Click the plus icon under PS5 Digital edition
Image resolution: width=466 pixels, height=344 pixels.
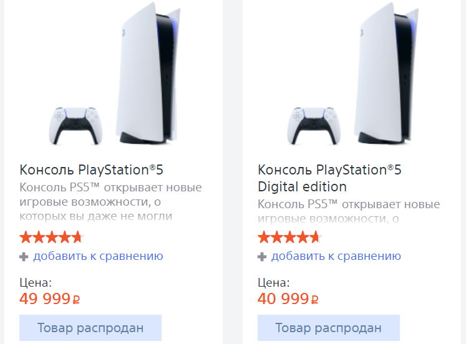(262, 256)
